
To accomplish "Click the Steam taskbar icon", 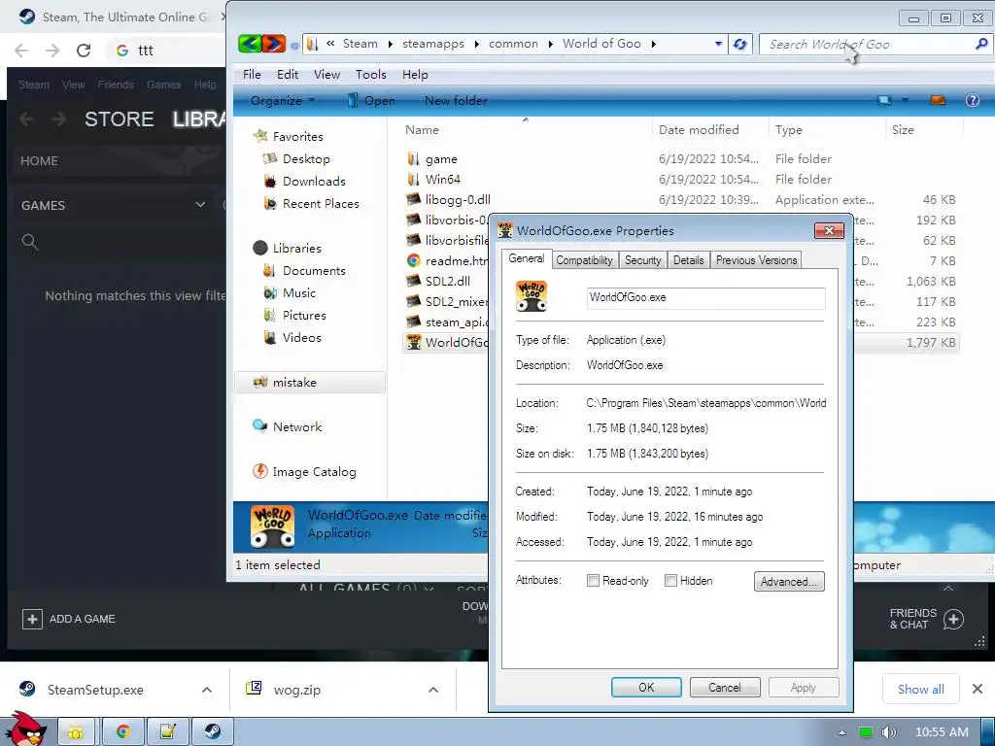I will point(213,731).
